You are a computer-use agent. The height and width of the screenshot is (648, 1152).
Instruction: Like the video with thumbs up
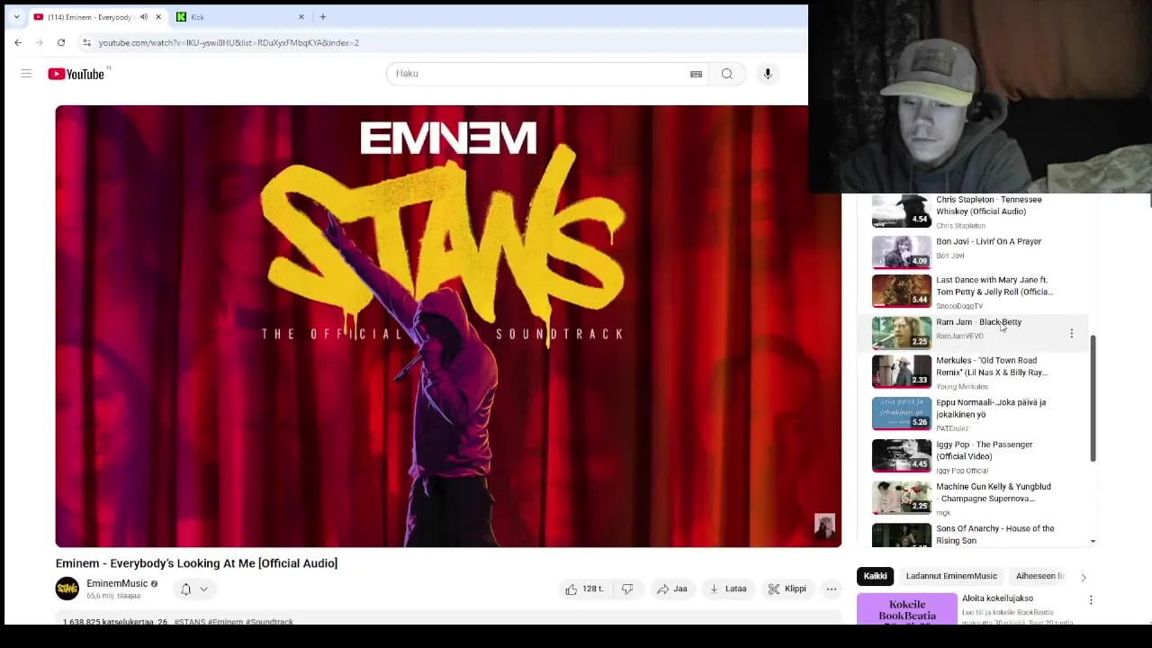(583, 589)
